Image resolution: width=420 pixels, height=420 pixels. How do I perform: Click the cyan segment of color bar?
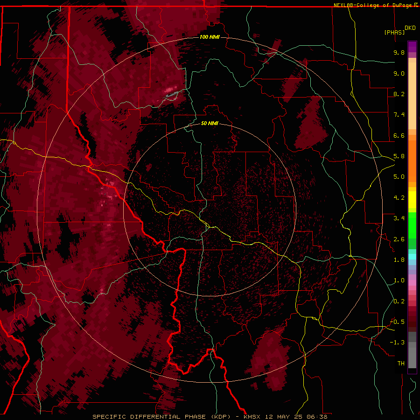(x=412, y=257)
